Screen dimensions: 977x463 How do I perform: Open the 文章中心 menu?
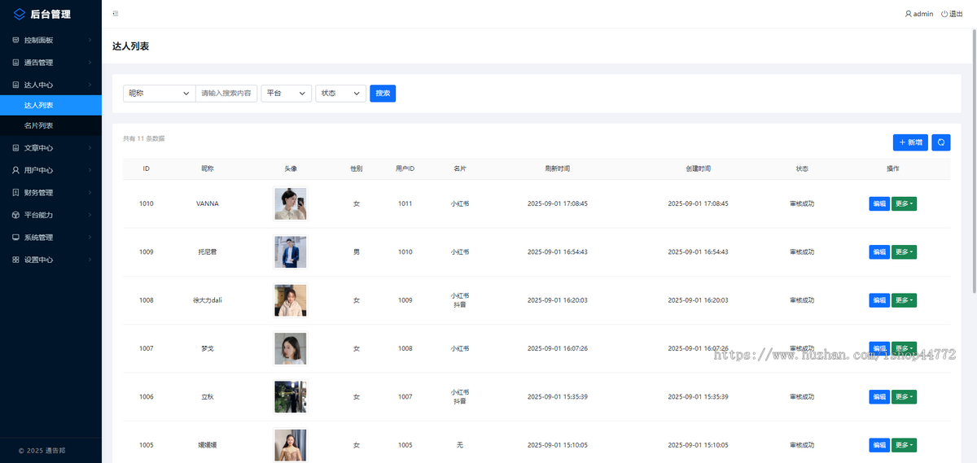(x=50, y=148)
